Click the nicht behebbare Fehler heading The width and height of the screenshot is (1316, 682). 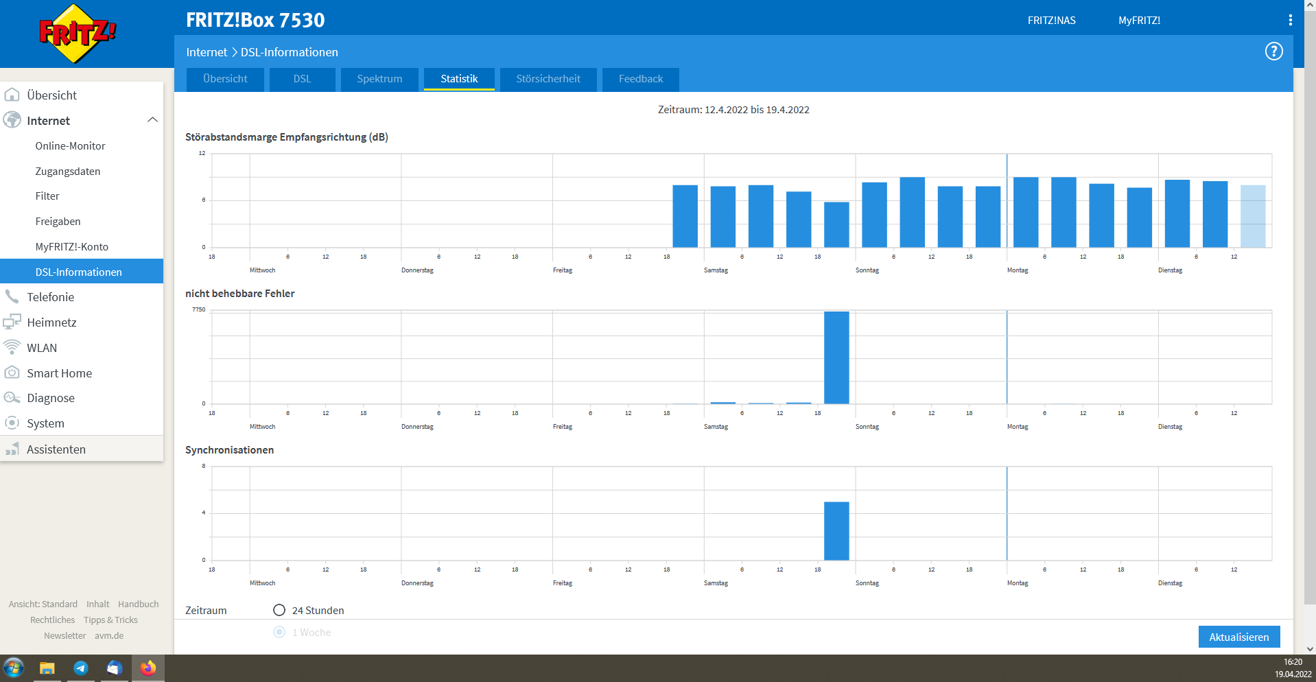pos(239,293)
